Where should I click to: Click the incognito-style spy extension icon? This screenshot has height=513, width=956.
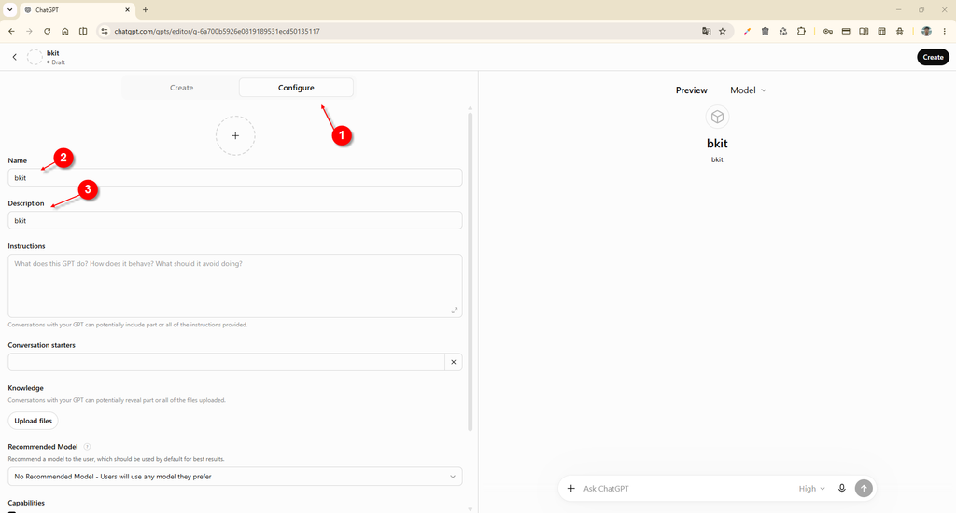coord(900,31)
